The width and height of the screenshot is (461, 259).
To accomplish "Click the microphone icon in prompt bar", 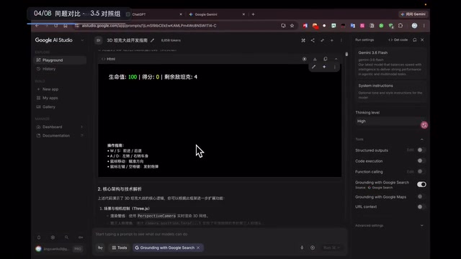I will point(302,247).
